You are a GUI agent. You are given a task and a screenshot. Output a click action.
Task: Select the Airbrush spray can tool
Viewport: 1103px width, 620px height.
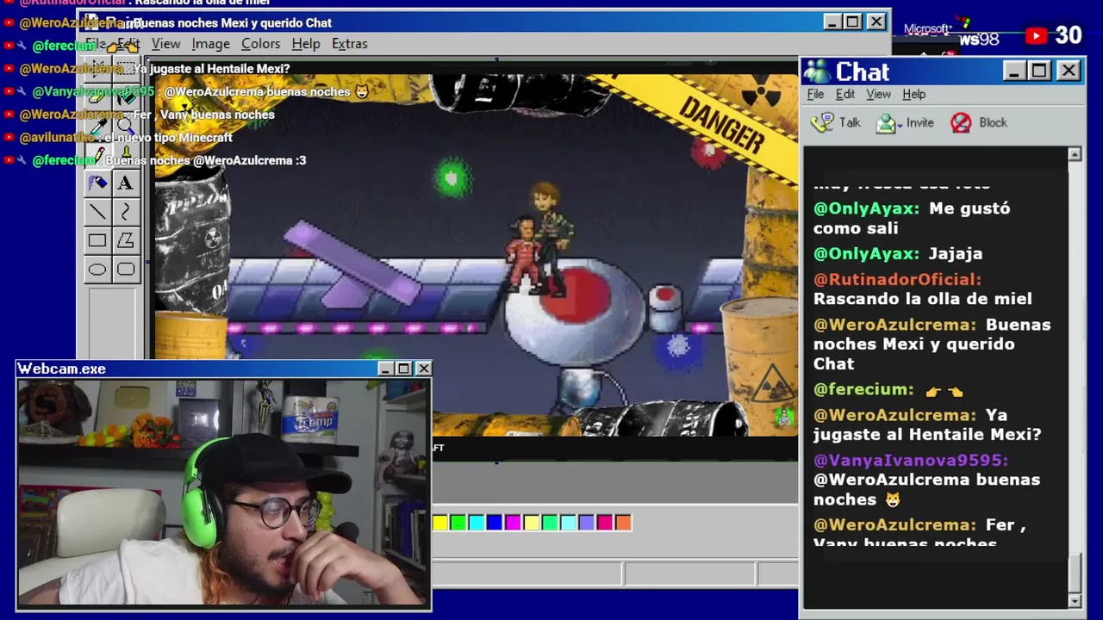pyautogui.click(x=97, y=183)
